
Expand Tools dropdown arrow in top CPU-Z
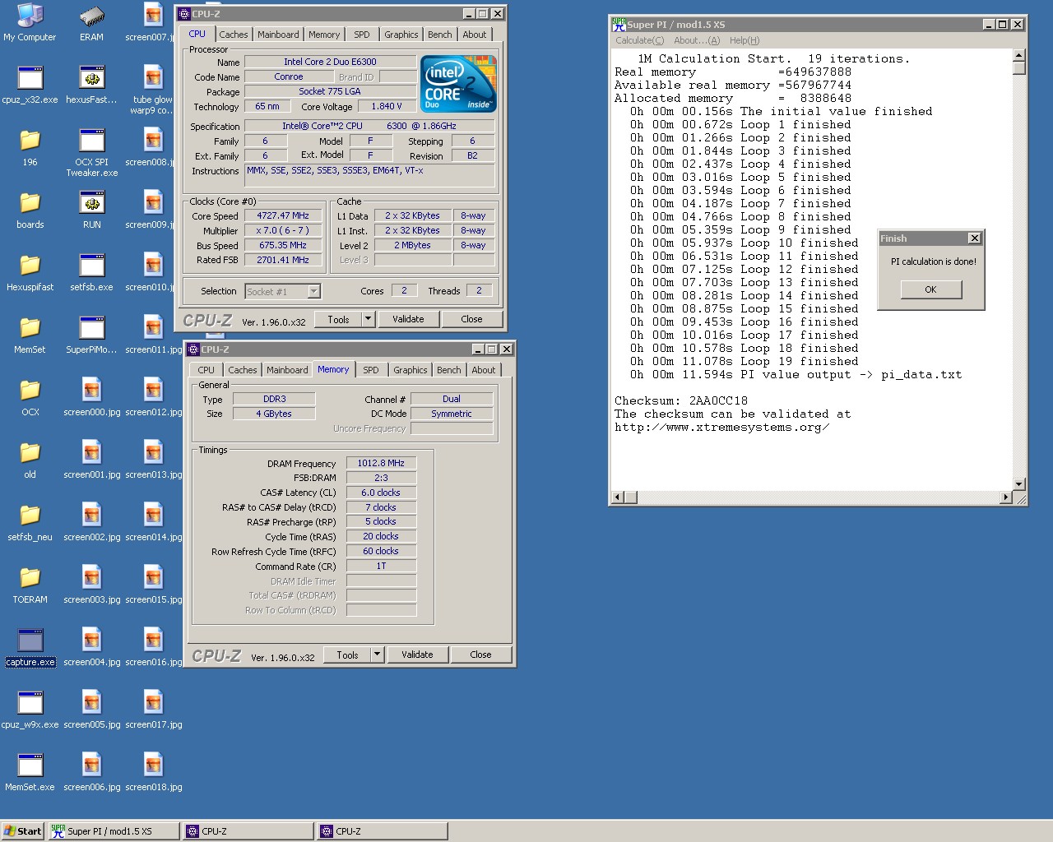368,319
